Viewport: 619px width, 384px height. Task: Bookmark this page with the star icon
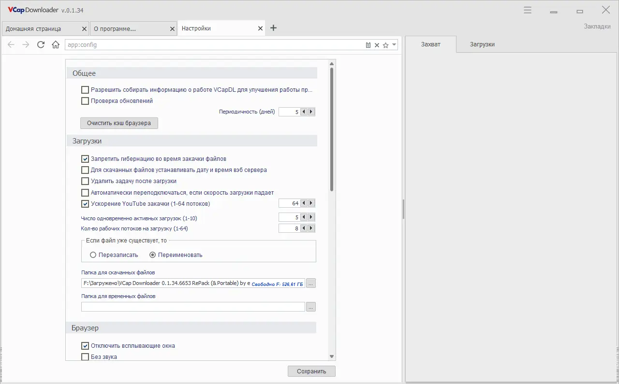[x=385, y=45]
